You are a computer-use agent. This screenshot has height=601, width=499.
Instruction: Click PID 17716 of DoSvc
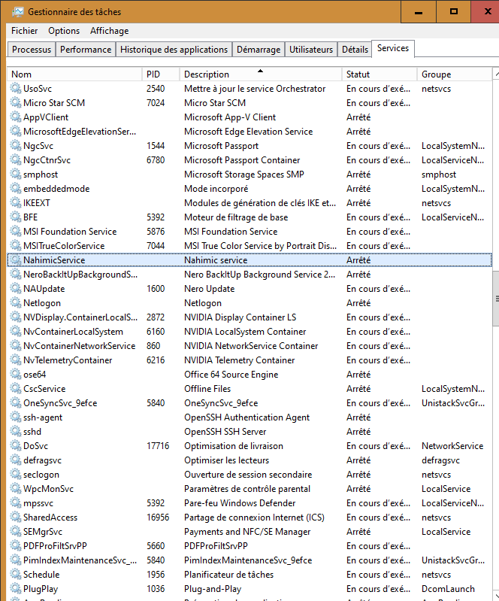click(x=158, y=446)
